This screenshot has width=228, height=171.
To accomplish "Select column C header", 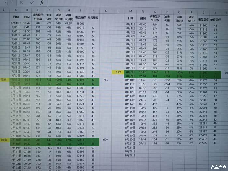I will click(x=16, y=10).
